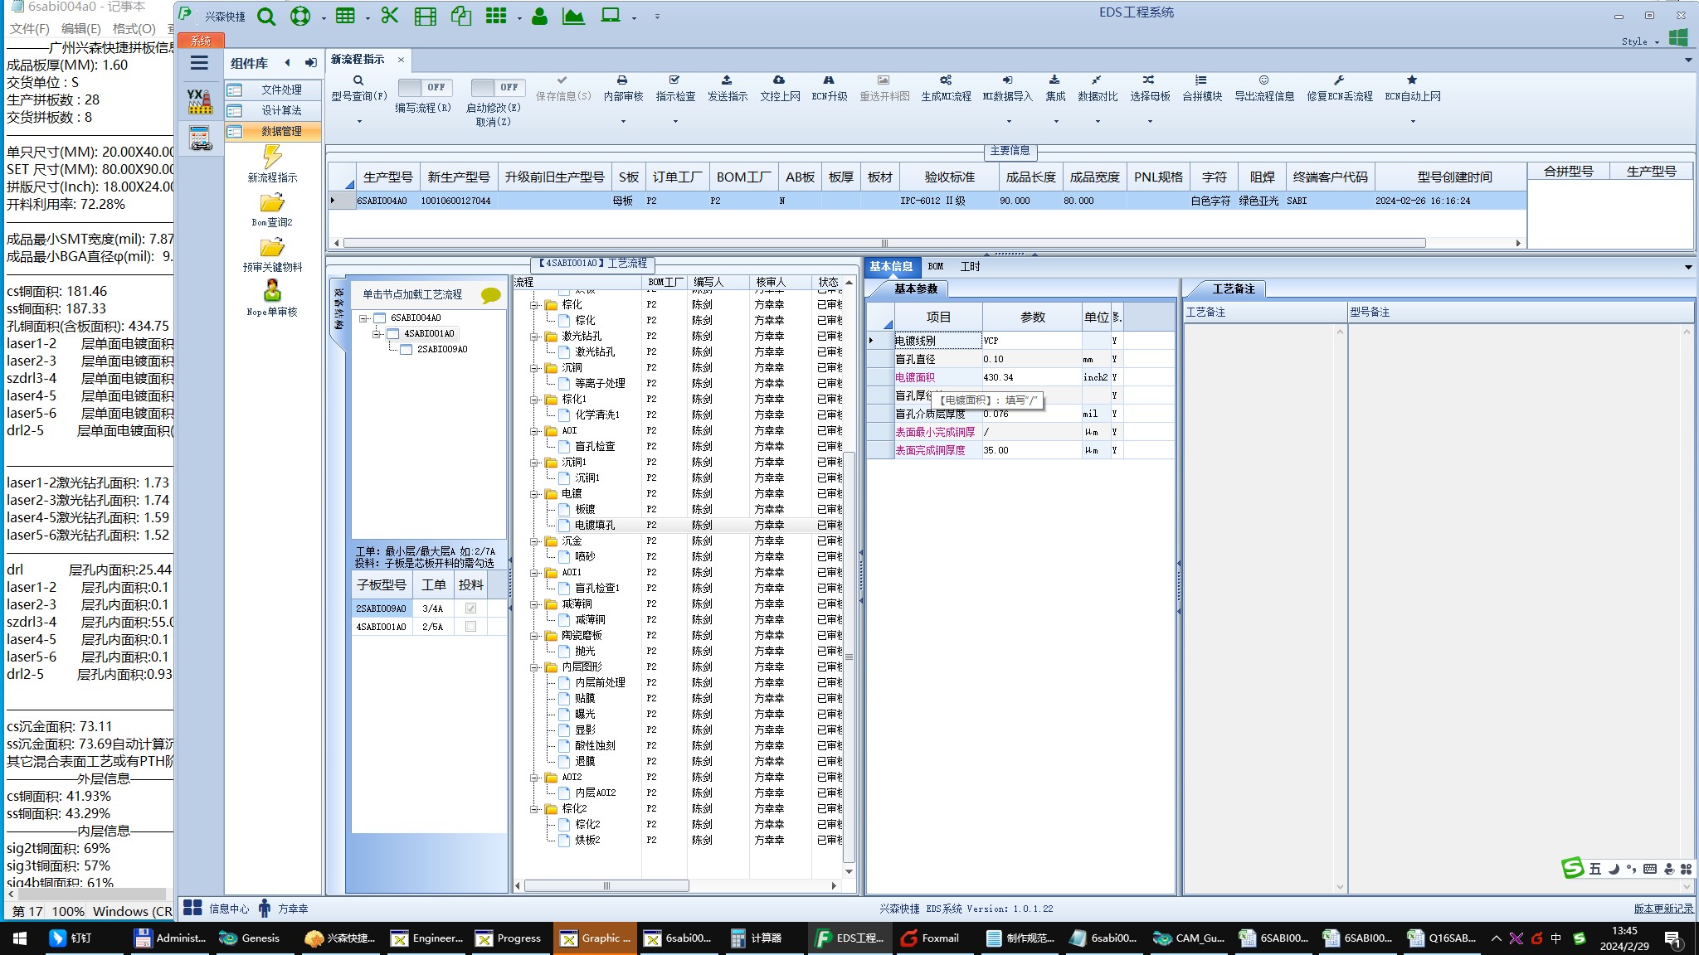This screenshot has height=955, width=1699.
Task: Open the 型号查询(F) dropdown arrow
Action: tap(359, 122)
